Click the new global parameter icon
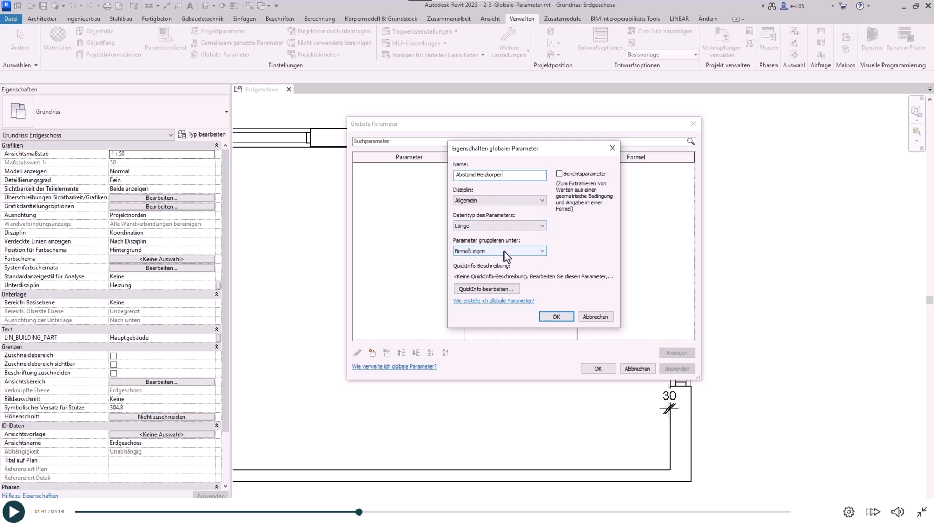The width and height of the screenshot is (934, 525). [372, 353]
